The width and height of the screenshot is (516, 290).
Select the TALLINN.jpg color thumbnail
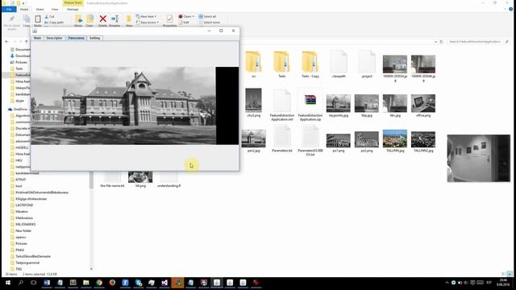pyautogui.click(x=395, y=139)
